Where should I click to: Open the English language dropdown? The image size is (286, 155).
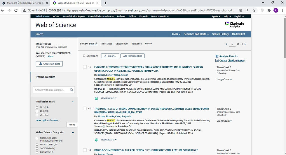tap(239, 16)
